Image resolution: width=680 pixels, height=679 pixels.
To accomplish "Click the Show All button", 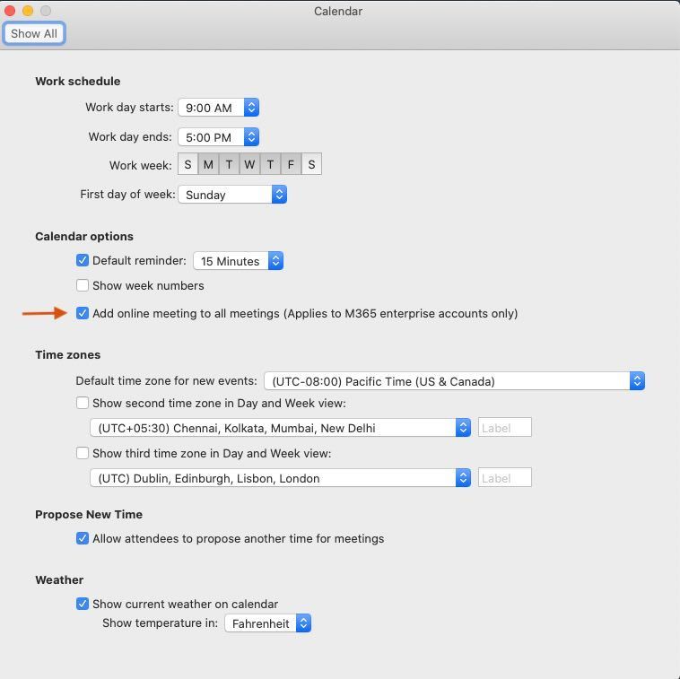I will pos(34,33).
